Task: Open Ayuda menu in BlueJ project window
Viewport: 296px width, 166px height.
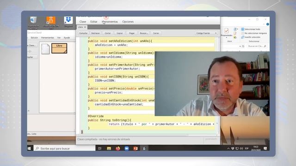Action: click(67, 38)
